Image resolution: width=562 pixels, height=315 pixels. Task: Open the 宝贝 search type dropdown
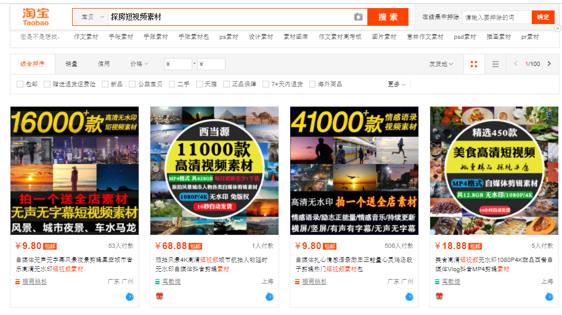90,17
